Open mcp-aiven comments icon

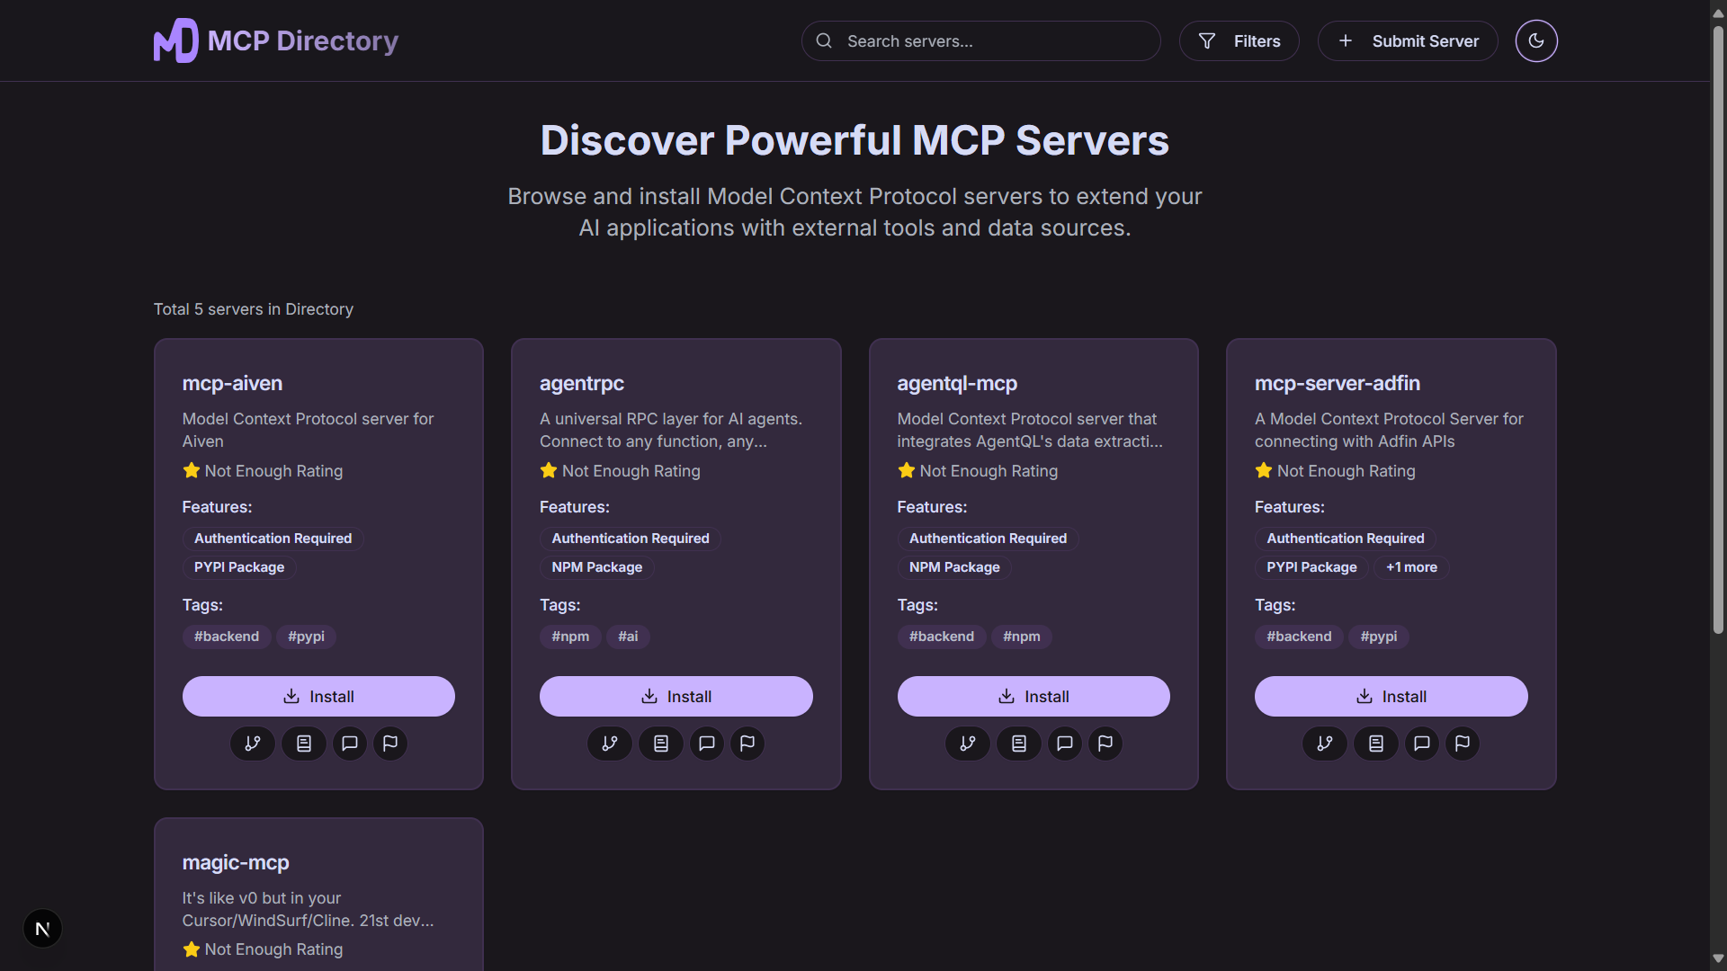click(350, 744)
